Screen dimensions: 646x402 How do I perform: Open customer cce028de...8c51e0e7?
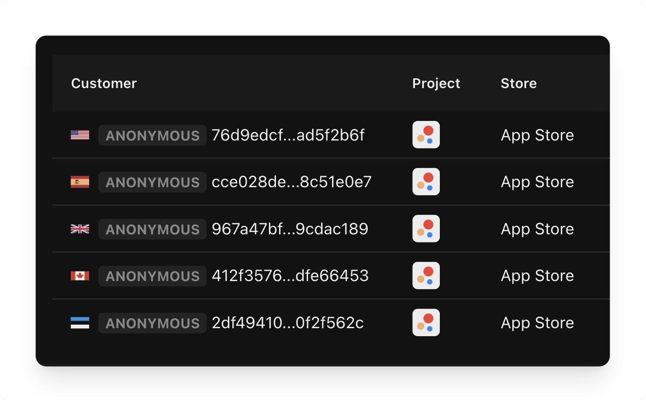click(x=292, y=182)
